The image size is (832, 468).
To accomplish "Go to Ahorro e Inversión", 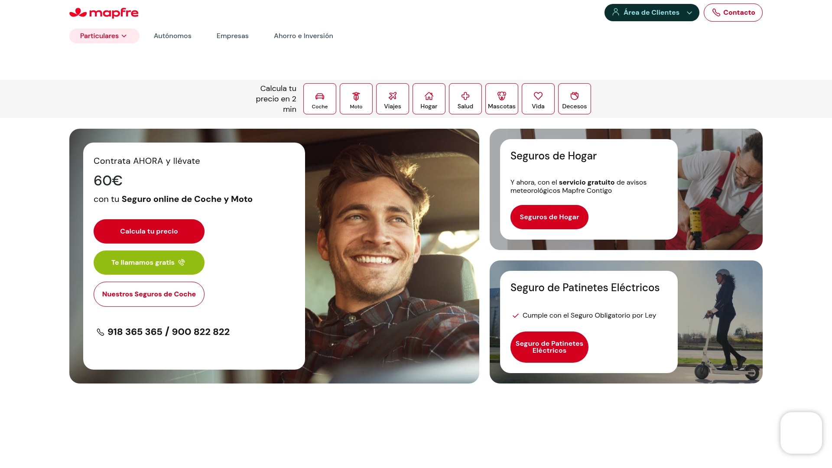I will pyautogui.click(x=303, y=36).
